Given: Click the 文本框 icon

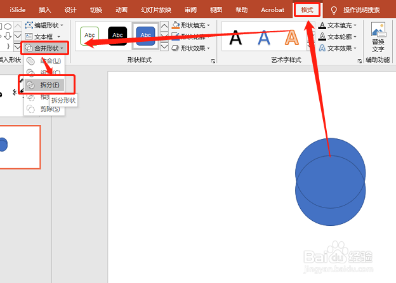Looking at the screenshot, I should (29, 37).
